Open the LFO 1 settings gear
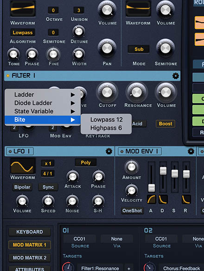Image resolution: width=204 pixels, height=271 pixels. pyautogui.click(x=109, y=151)
